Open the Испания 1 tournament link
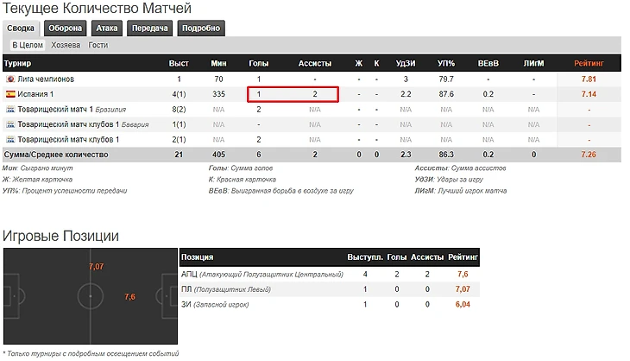 pyautogui.click(x=35, y=94)
